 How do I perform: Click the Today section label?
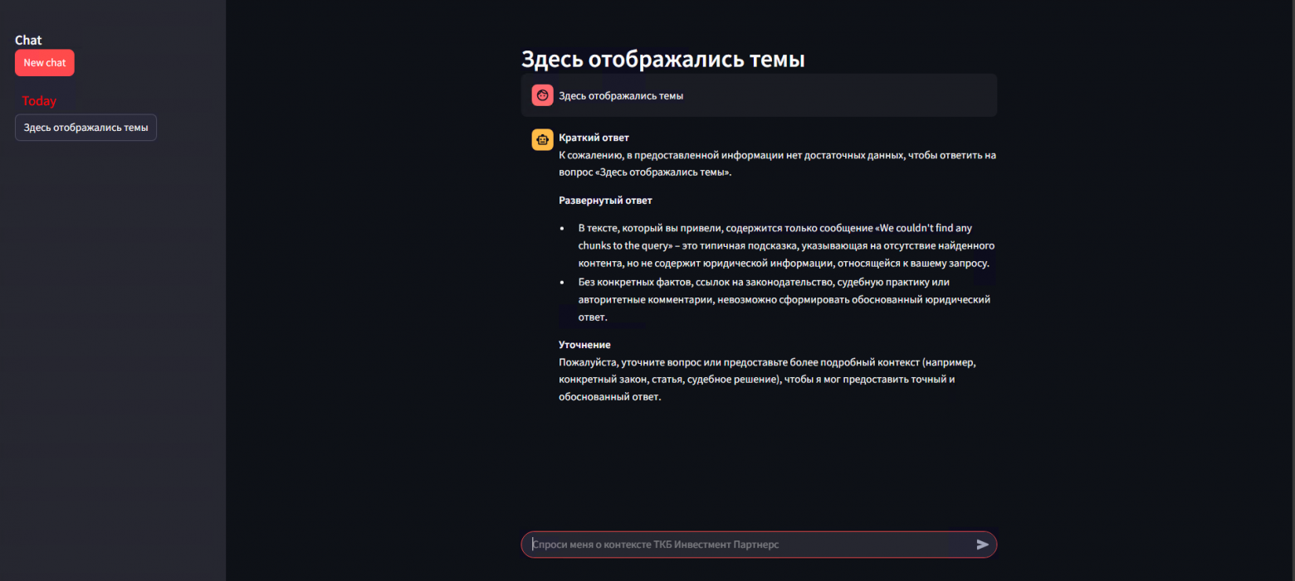pyautogui.click(x=39, y=100)
